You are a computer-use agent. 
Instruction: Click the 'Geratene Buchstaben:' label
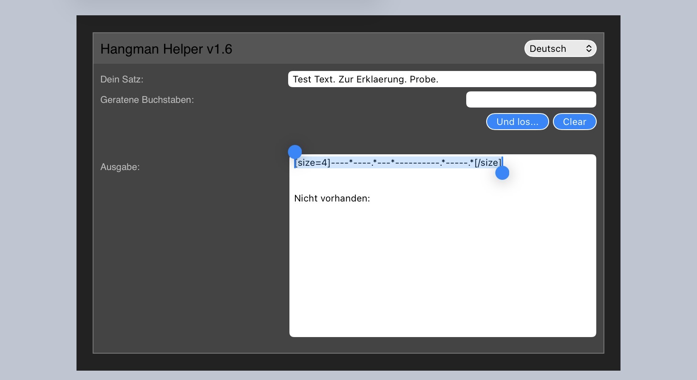[x=147, y=99]
